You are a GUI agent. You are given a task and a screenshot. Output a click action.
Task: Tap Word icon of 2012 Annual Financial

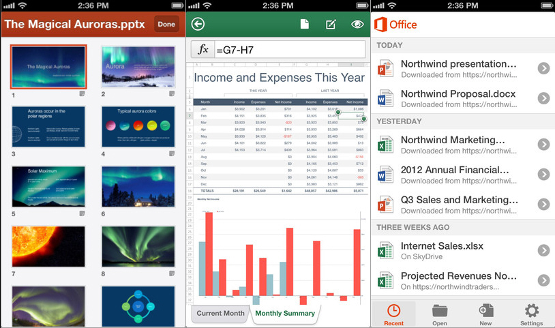click(x=385, y=175)
